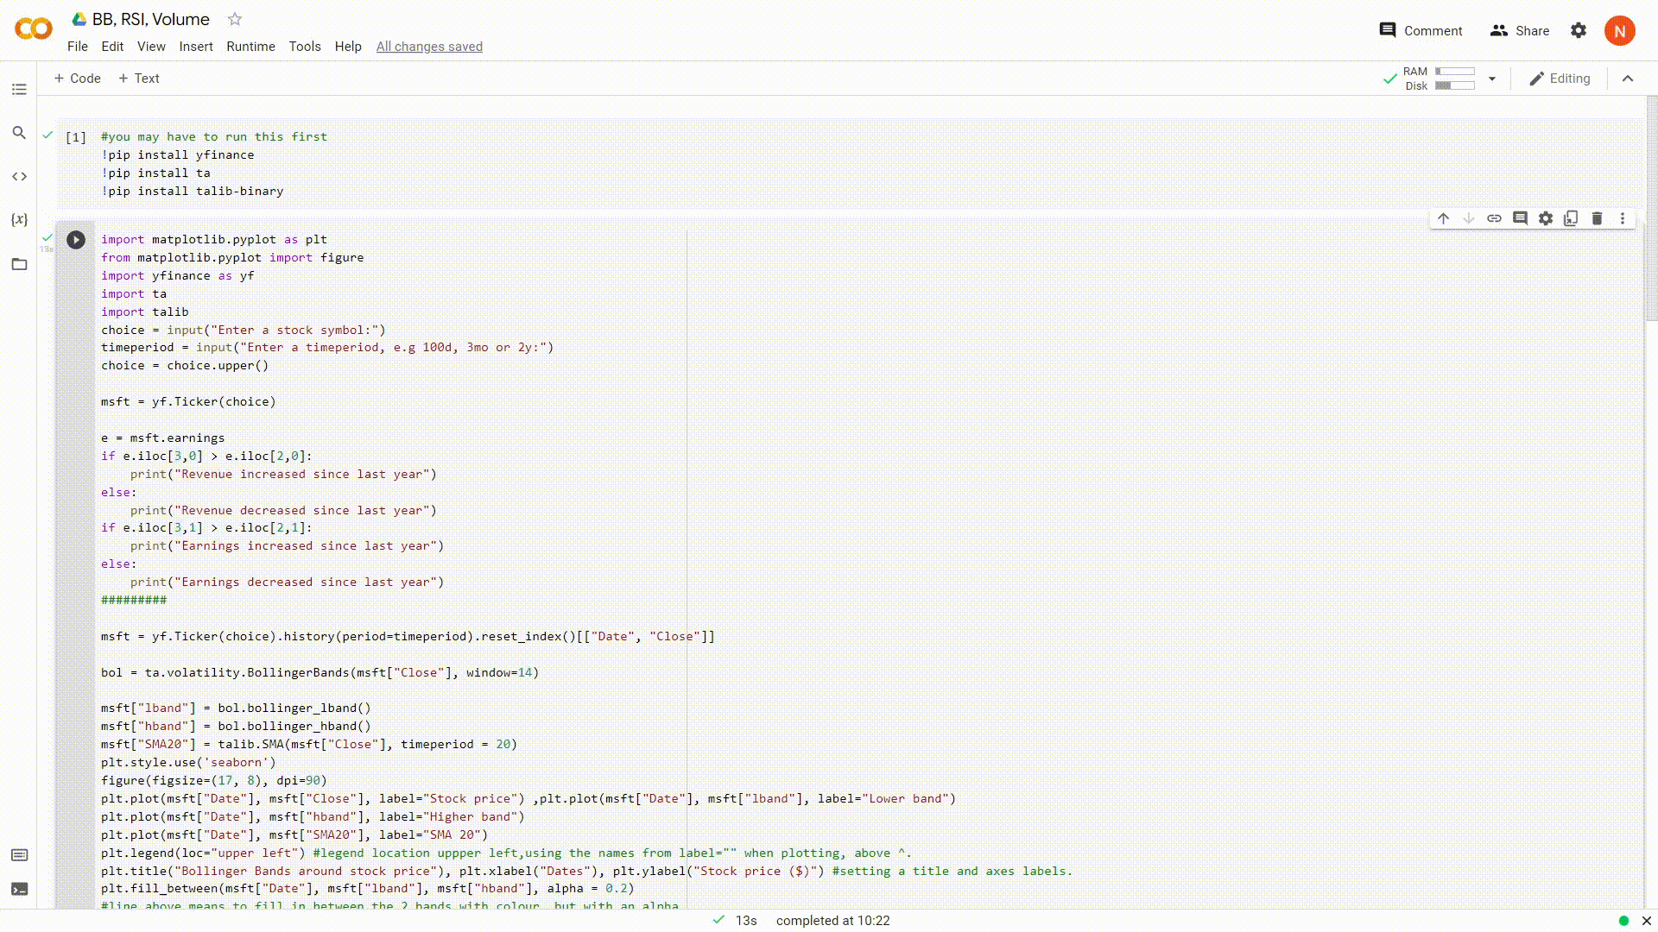Click the '!pip install talib-binary' line
This screenshot has height=932, width=1658.
coord(192,192)
